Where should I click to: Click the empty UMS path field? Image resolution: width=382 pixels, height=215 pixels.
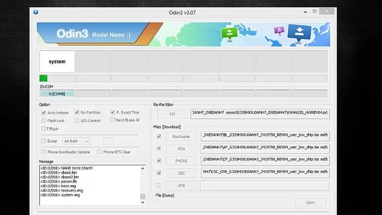(265, 186)
